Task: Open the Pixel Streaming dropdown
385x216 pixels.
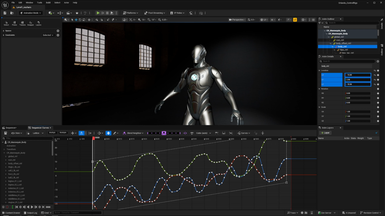Action: pyautogui.click(x=155, y=13)
